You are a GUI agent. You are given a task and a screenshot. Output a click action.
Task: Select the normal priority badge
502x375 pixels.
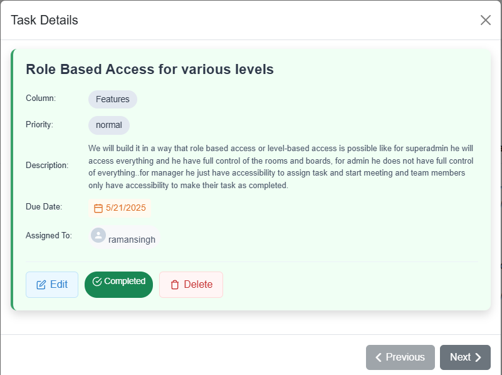(x=109, y=125)
